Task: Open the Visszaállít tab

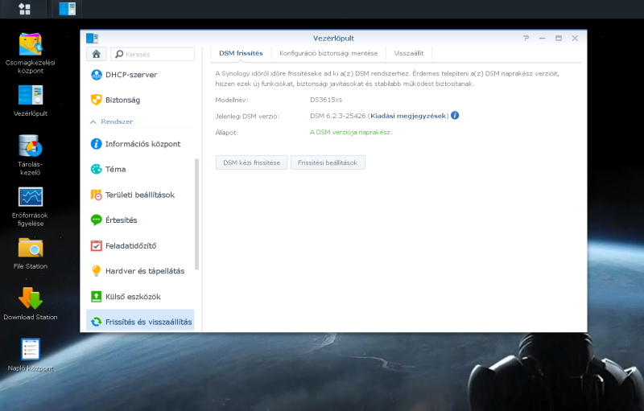Action: coord(409,53)
